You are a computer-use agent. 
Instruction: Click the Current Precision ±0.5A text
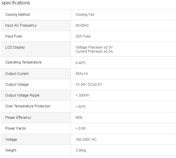pos(94,51)
